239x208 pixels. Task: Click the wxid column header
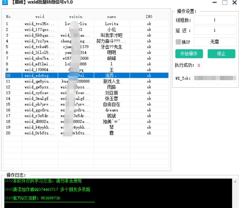pyautogui.click(x=40, y=17)
